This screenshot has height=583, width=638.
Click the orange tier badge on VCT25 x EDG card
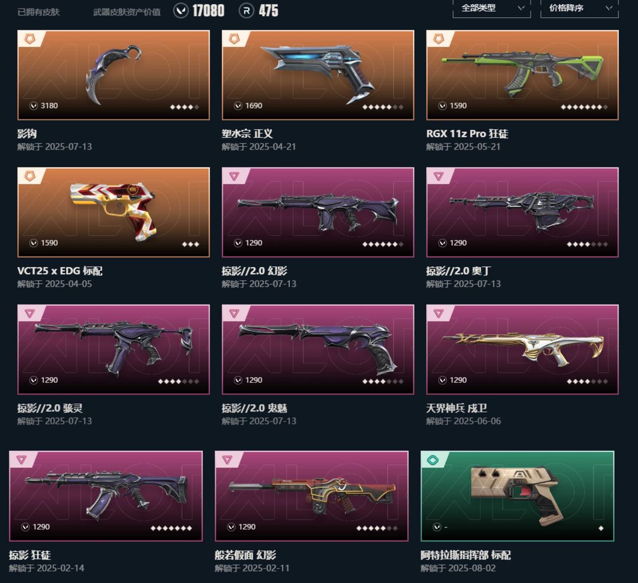click(30, 176)
